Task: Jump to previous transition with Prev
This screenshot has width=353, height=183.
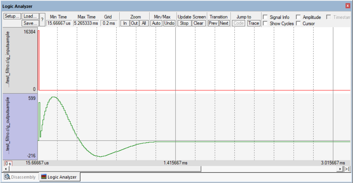Action: (x=213, y=23)
